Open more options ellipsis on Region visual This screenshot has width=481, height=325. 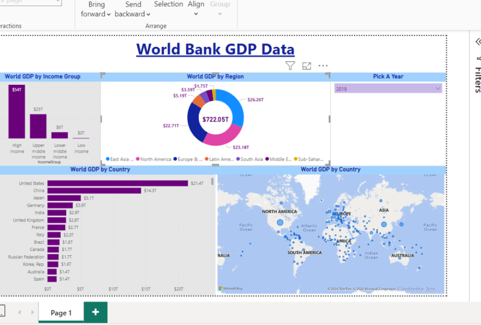(x=323, y=66)
